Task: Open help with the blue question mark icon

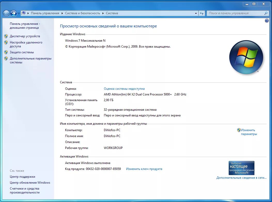Action: tap(267, 21)
